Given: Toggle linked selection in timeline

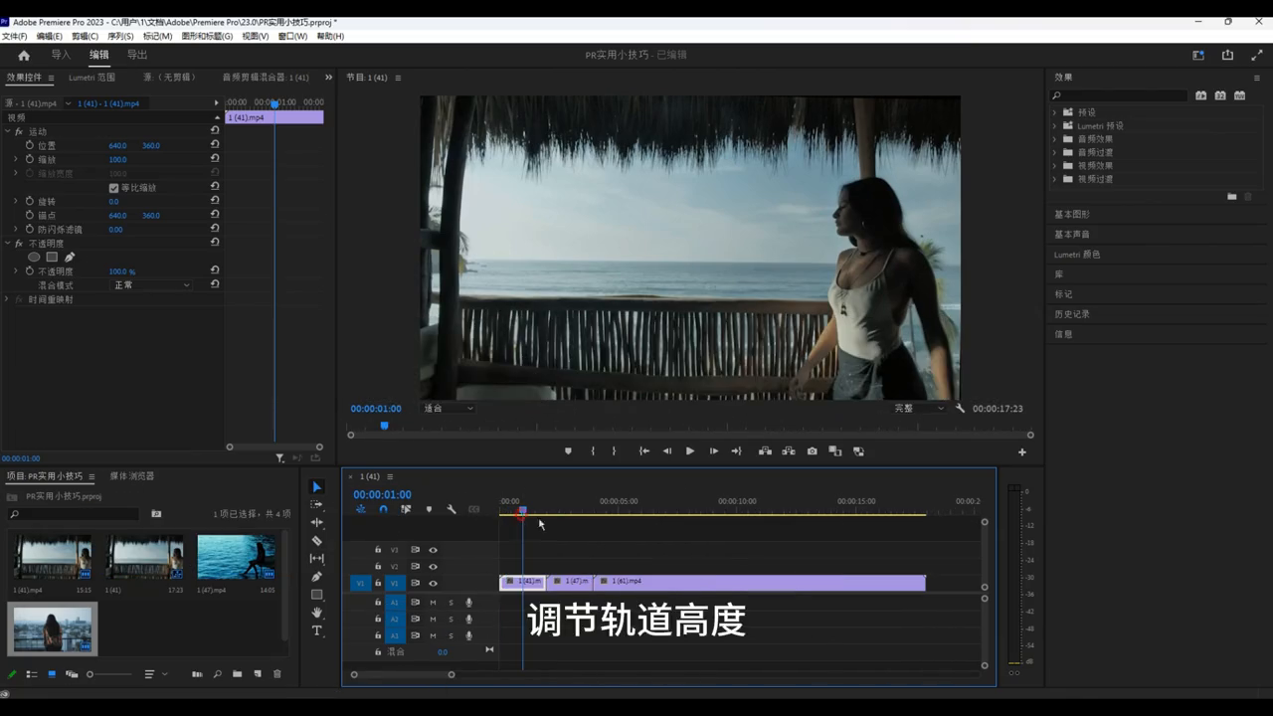Looking at the screenshot, I should tap(406, 509).
